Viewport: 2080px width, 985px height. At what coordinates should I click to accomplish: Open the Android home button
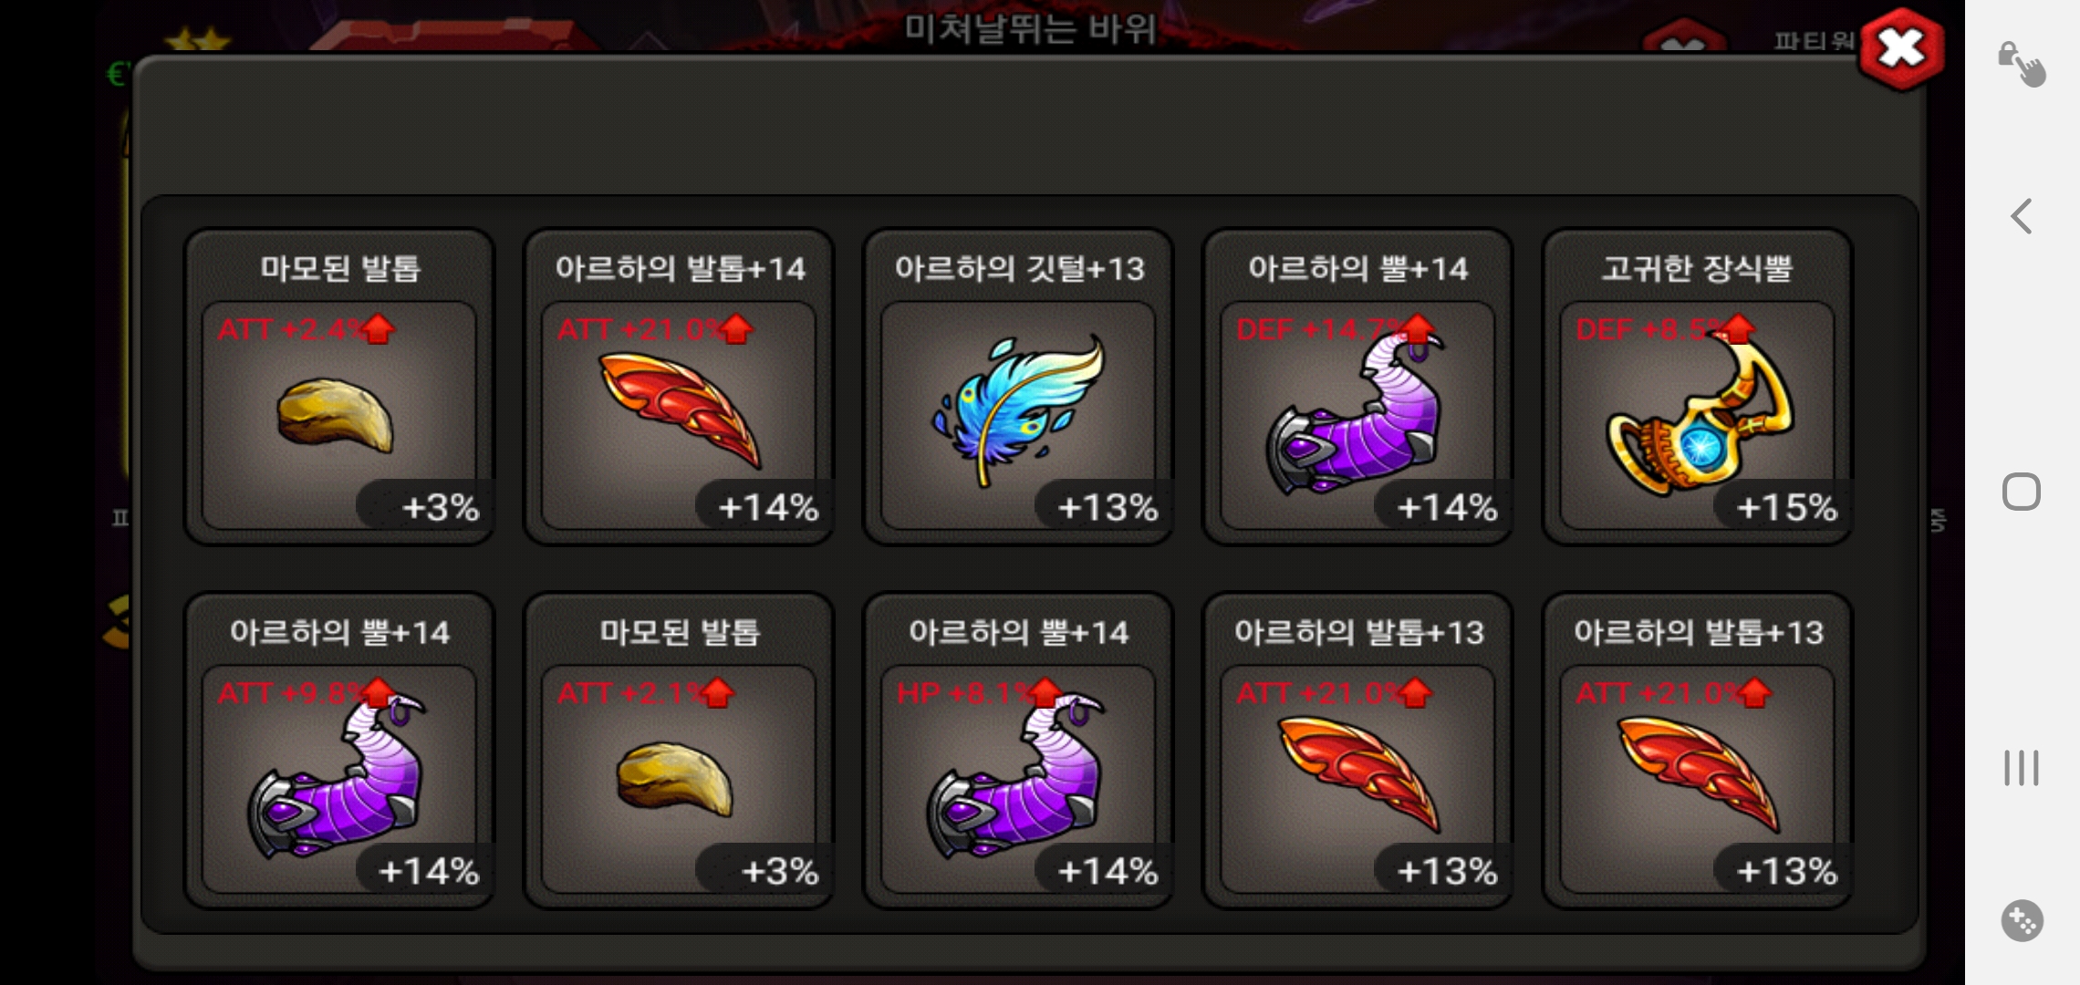click(x=2022, y=492)
